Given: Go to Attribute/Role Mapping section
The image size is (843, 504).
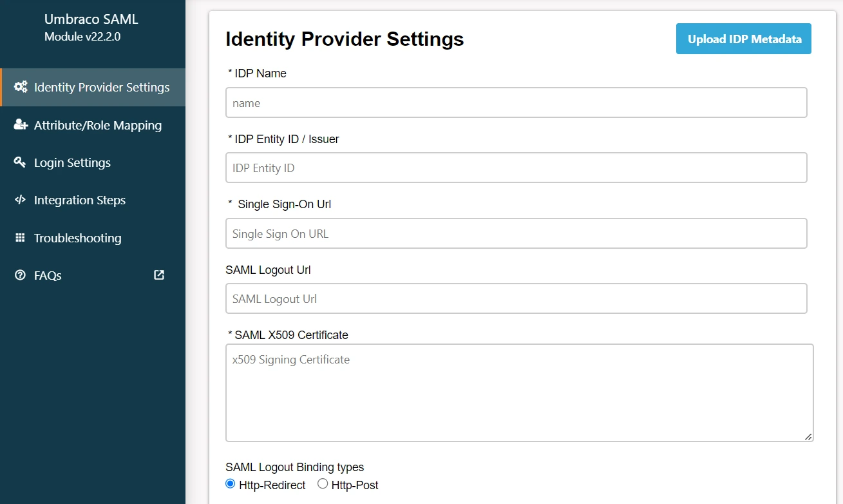Looking at the screenshot, I should 93,125.
